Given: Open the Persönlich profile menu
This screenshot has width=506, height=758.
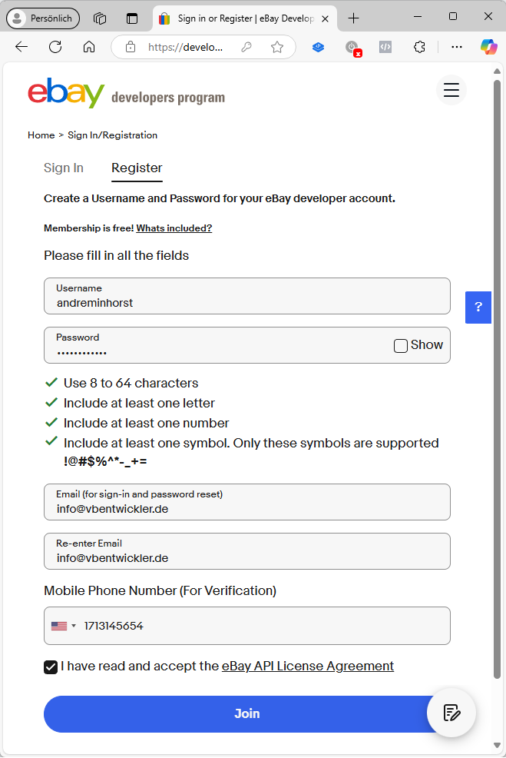Looking at the screenshot, I should pos(42,18).
